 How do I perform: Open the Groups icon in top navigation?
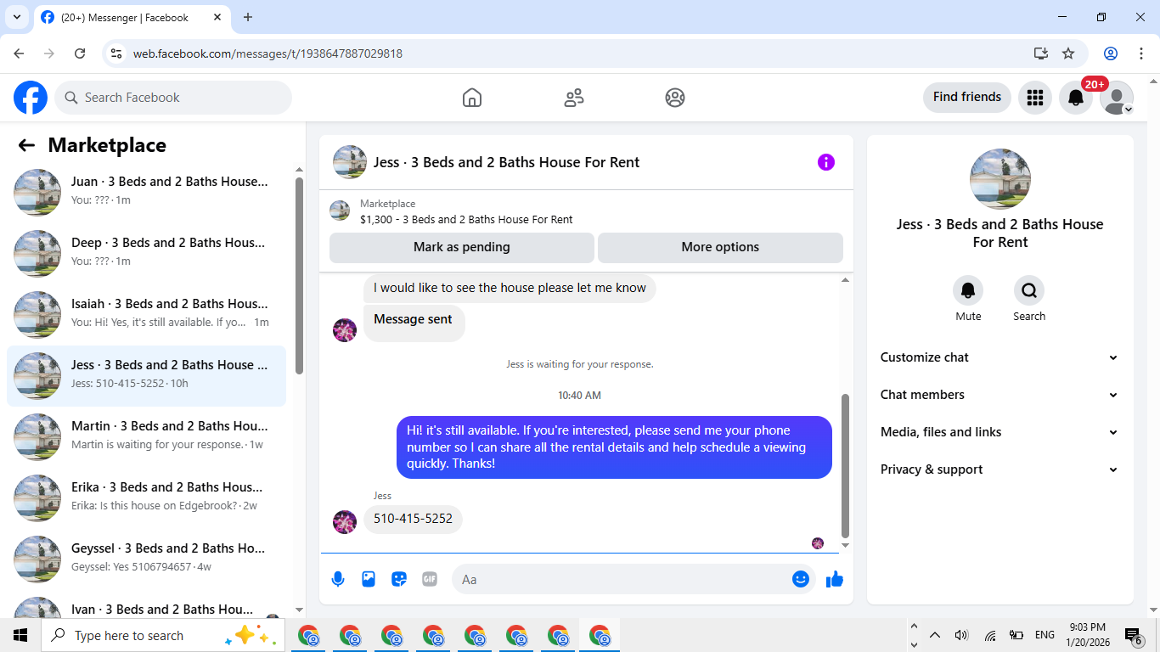tap(675, 98)
